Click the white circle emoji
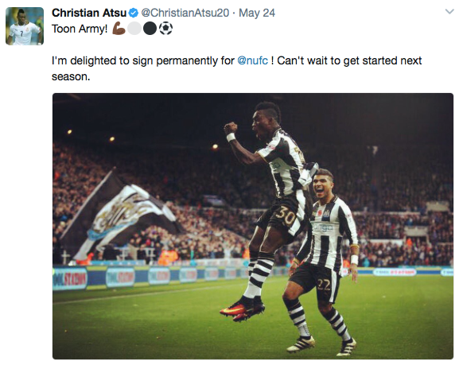Screen dimensions: 463x365 (134, 29)
